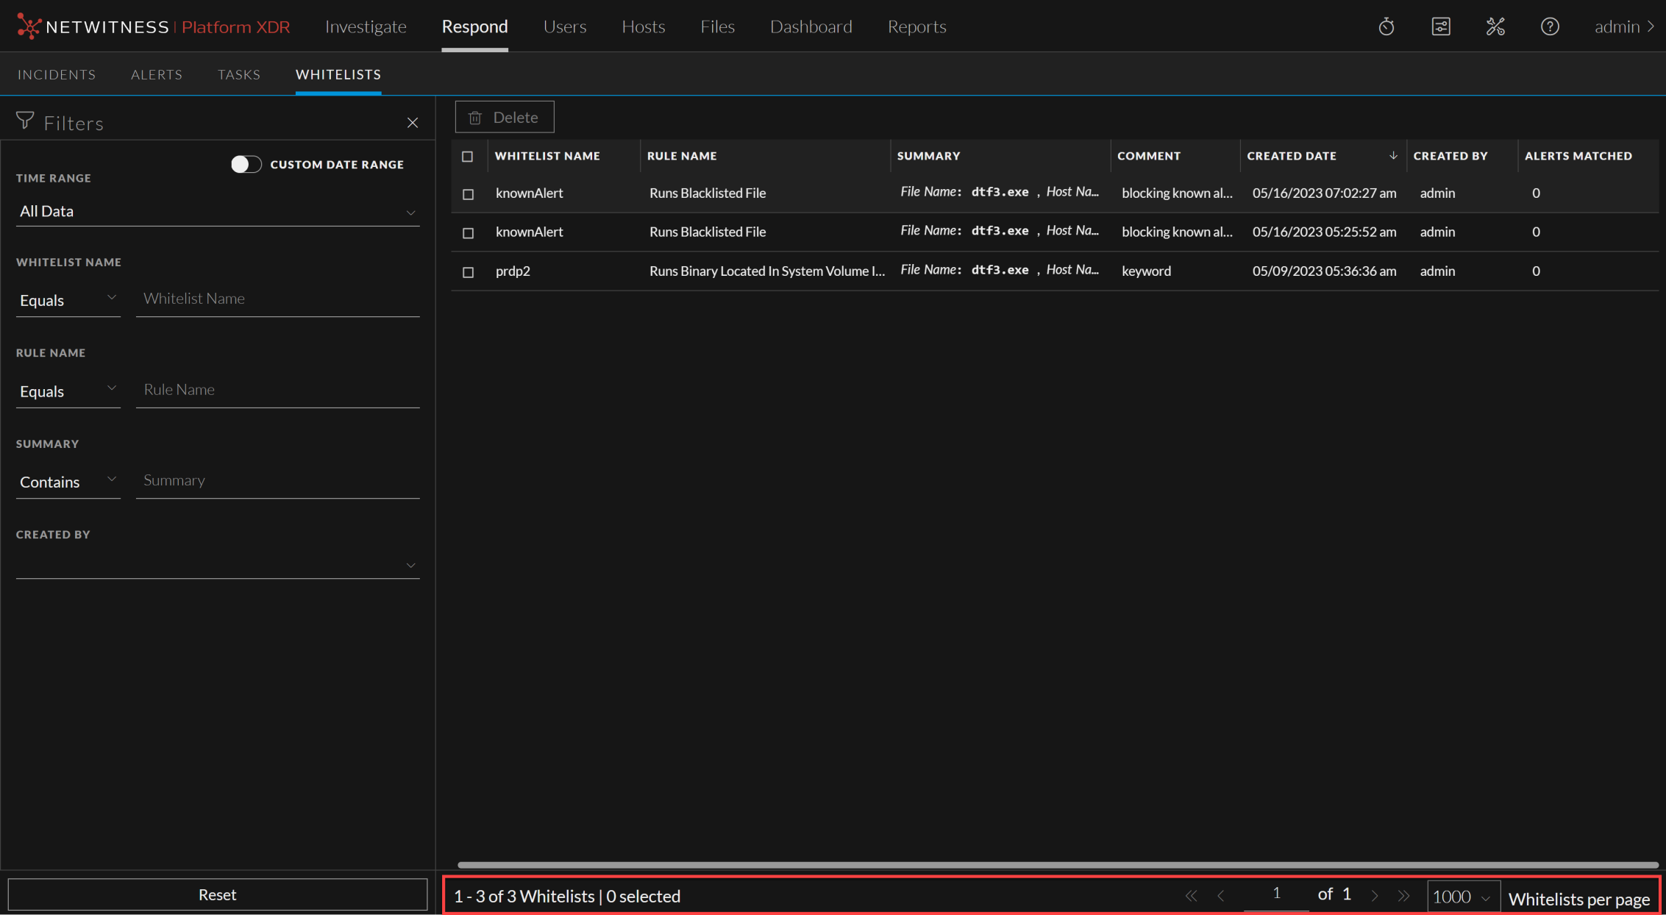Click the Created Date sort arrow

1393,156
